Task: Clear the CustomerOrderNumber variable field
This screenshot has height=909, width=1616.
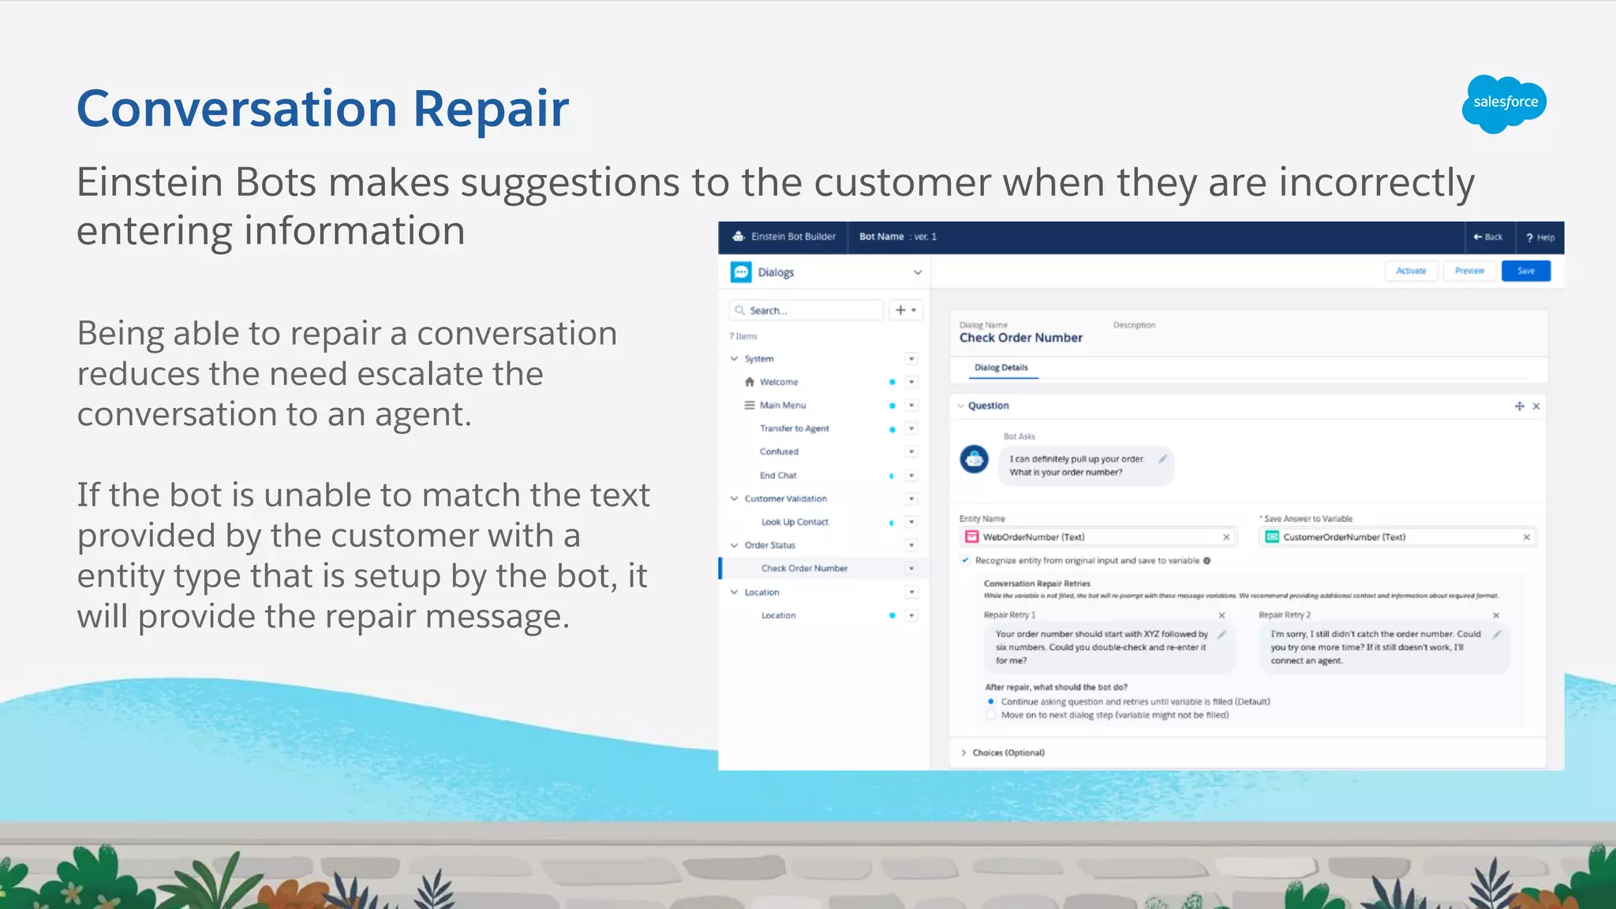Action: pos(1526,537)
